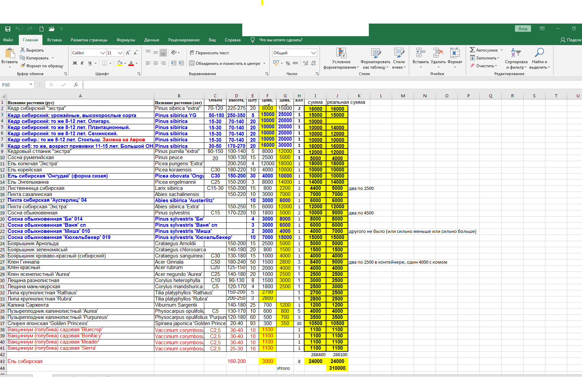Toggle middle vertical alignment
The image size is (582, 377).
click(x=156, y=53)
